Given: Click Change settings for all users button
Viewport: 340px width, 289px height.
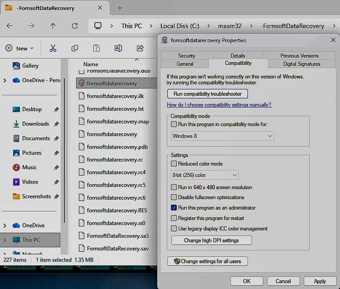Looking at the screenshot, I should coord(208,261).
